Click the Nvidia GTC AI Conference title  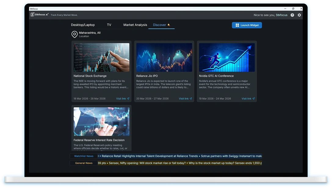216,76
